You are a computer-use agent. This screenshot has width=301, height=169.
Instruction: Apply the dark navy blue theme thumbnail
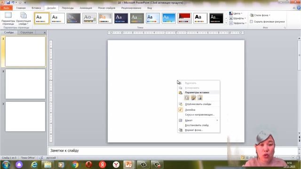tap(121, 18)
